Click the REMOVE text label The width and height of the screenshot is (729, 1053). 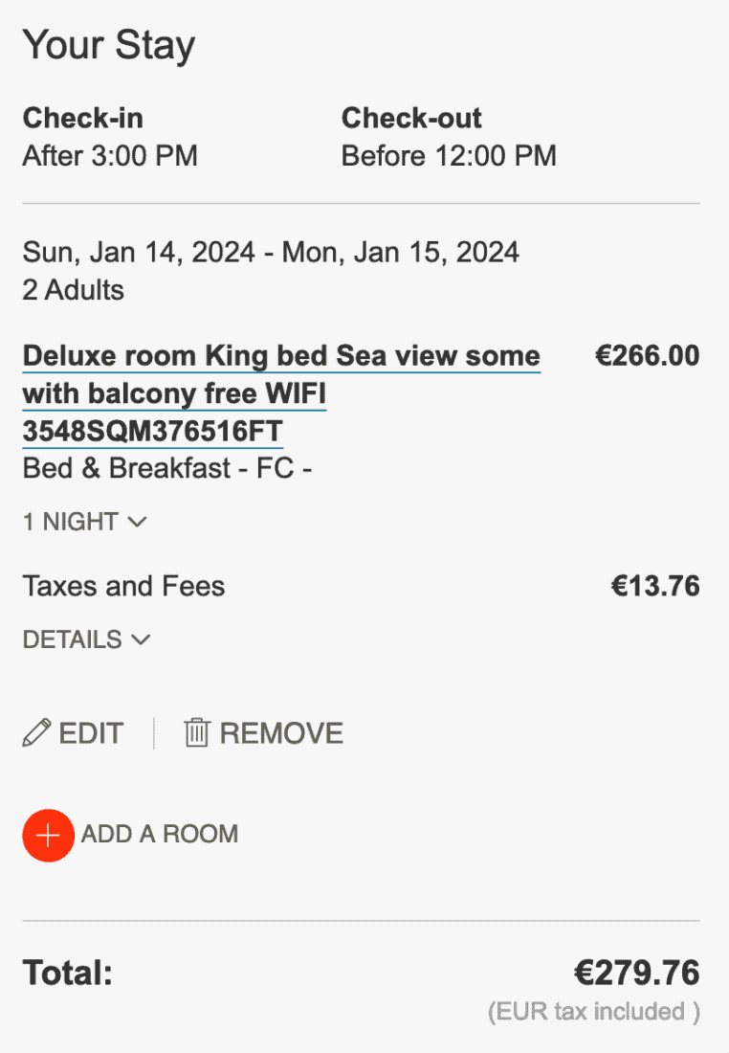coord(281,733)
